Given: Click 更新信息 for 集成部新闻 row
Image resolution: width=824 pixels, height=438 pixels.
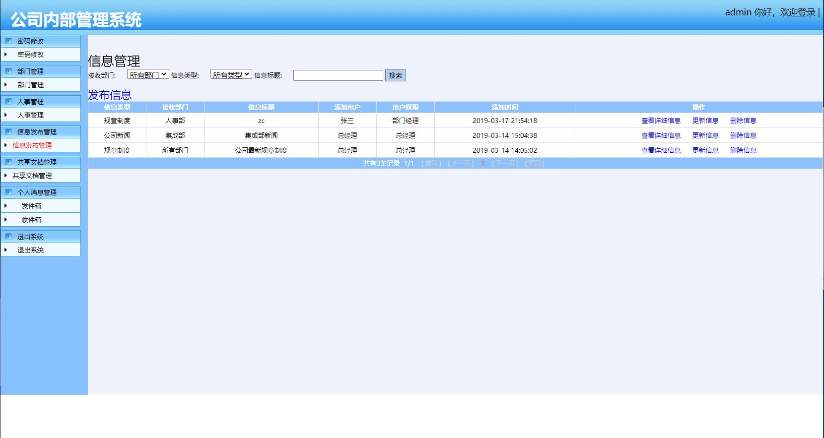Looking at the screenshot, I should tap(705, 135).
